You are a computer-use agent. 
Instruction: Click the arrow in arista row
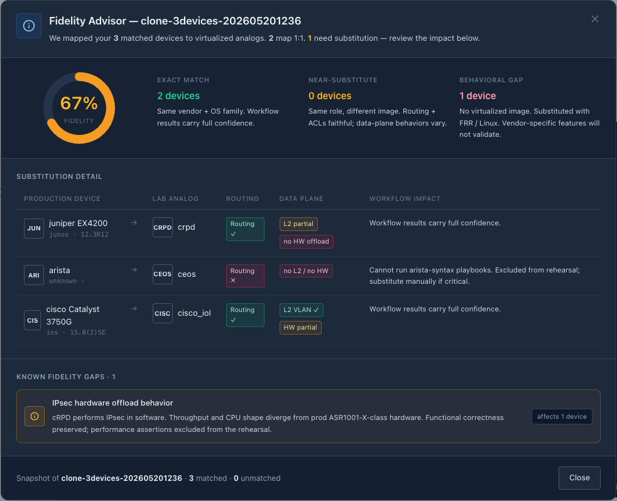[134, 270]
